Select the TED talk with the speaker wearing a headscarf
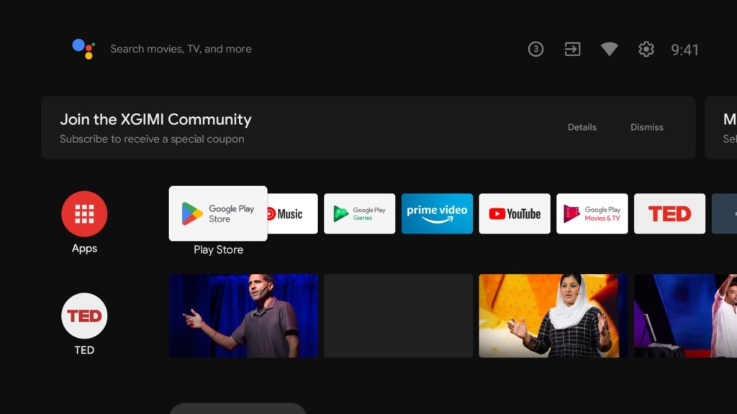Image resolution: width=737 pixels, height=414 pixels. tap(553, 316)
